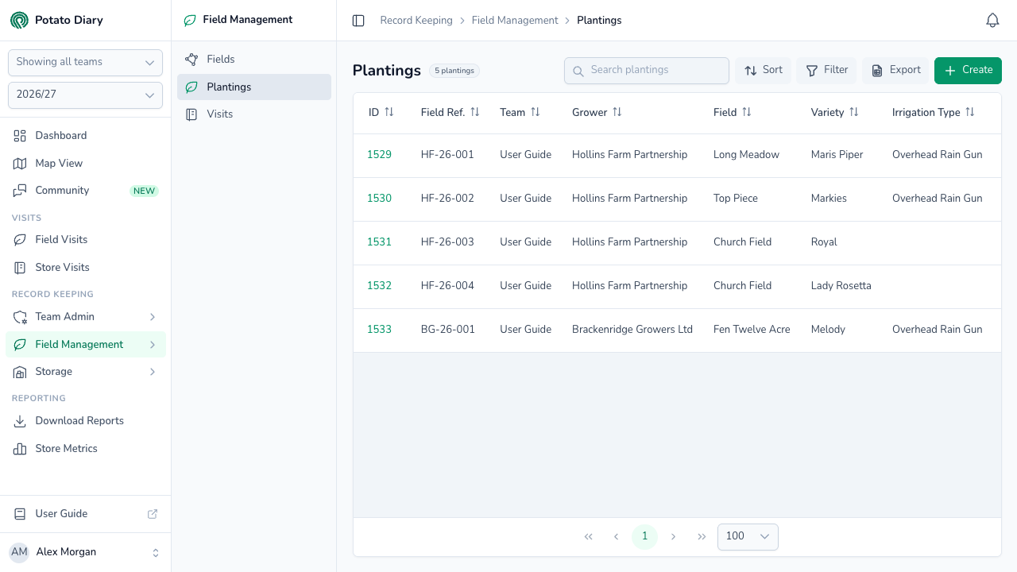This screenshot has height=572, width=1017.
Task: Sort by Field Ref. column arrows
Action: point(475,112)
